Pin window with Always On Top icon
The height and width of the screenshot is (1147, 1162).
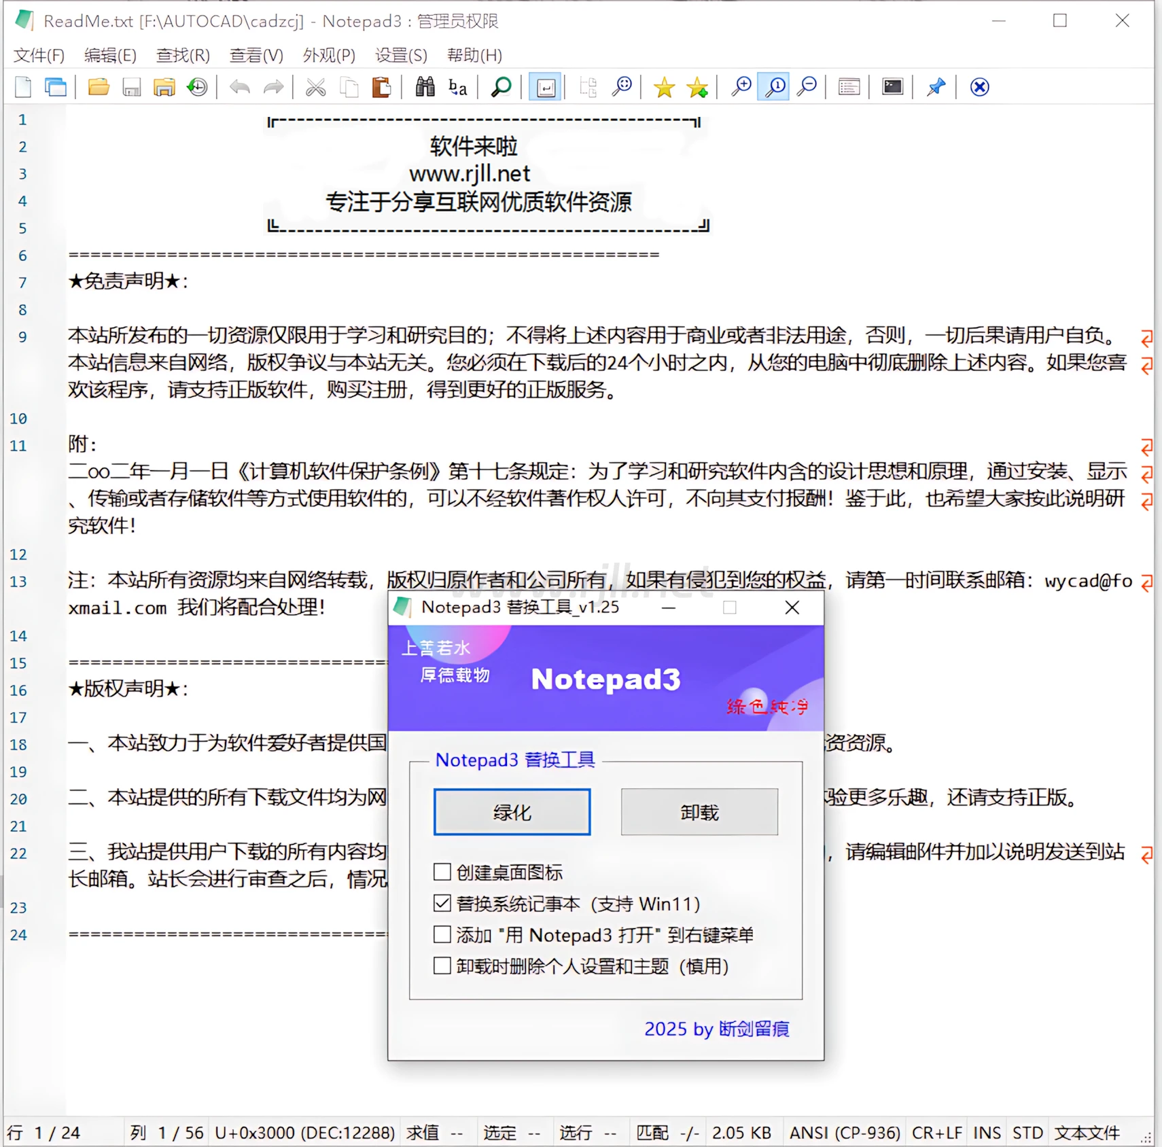click(x=936, y=87)
